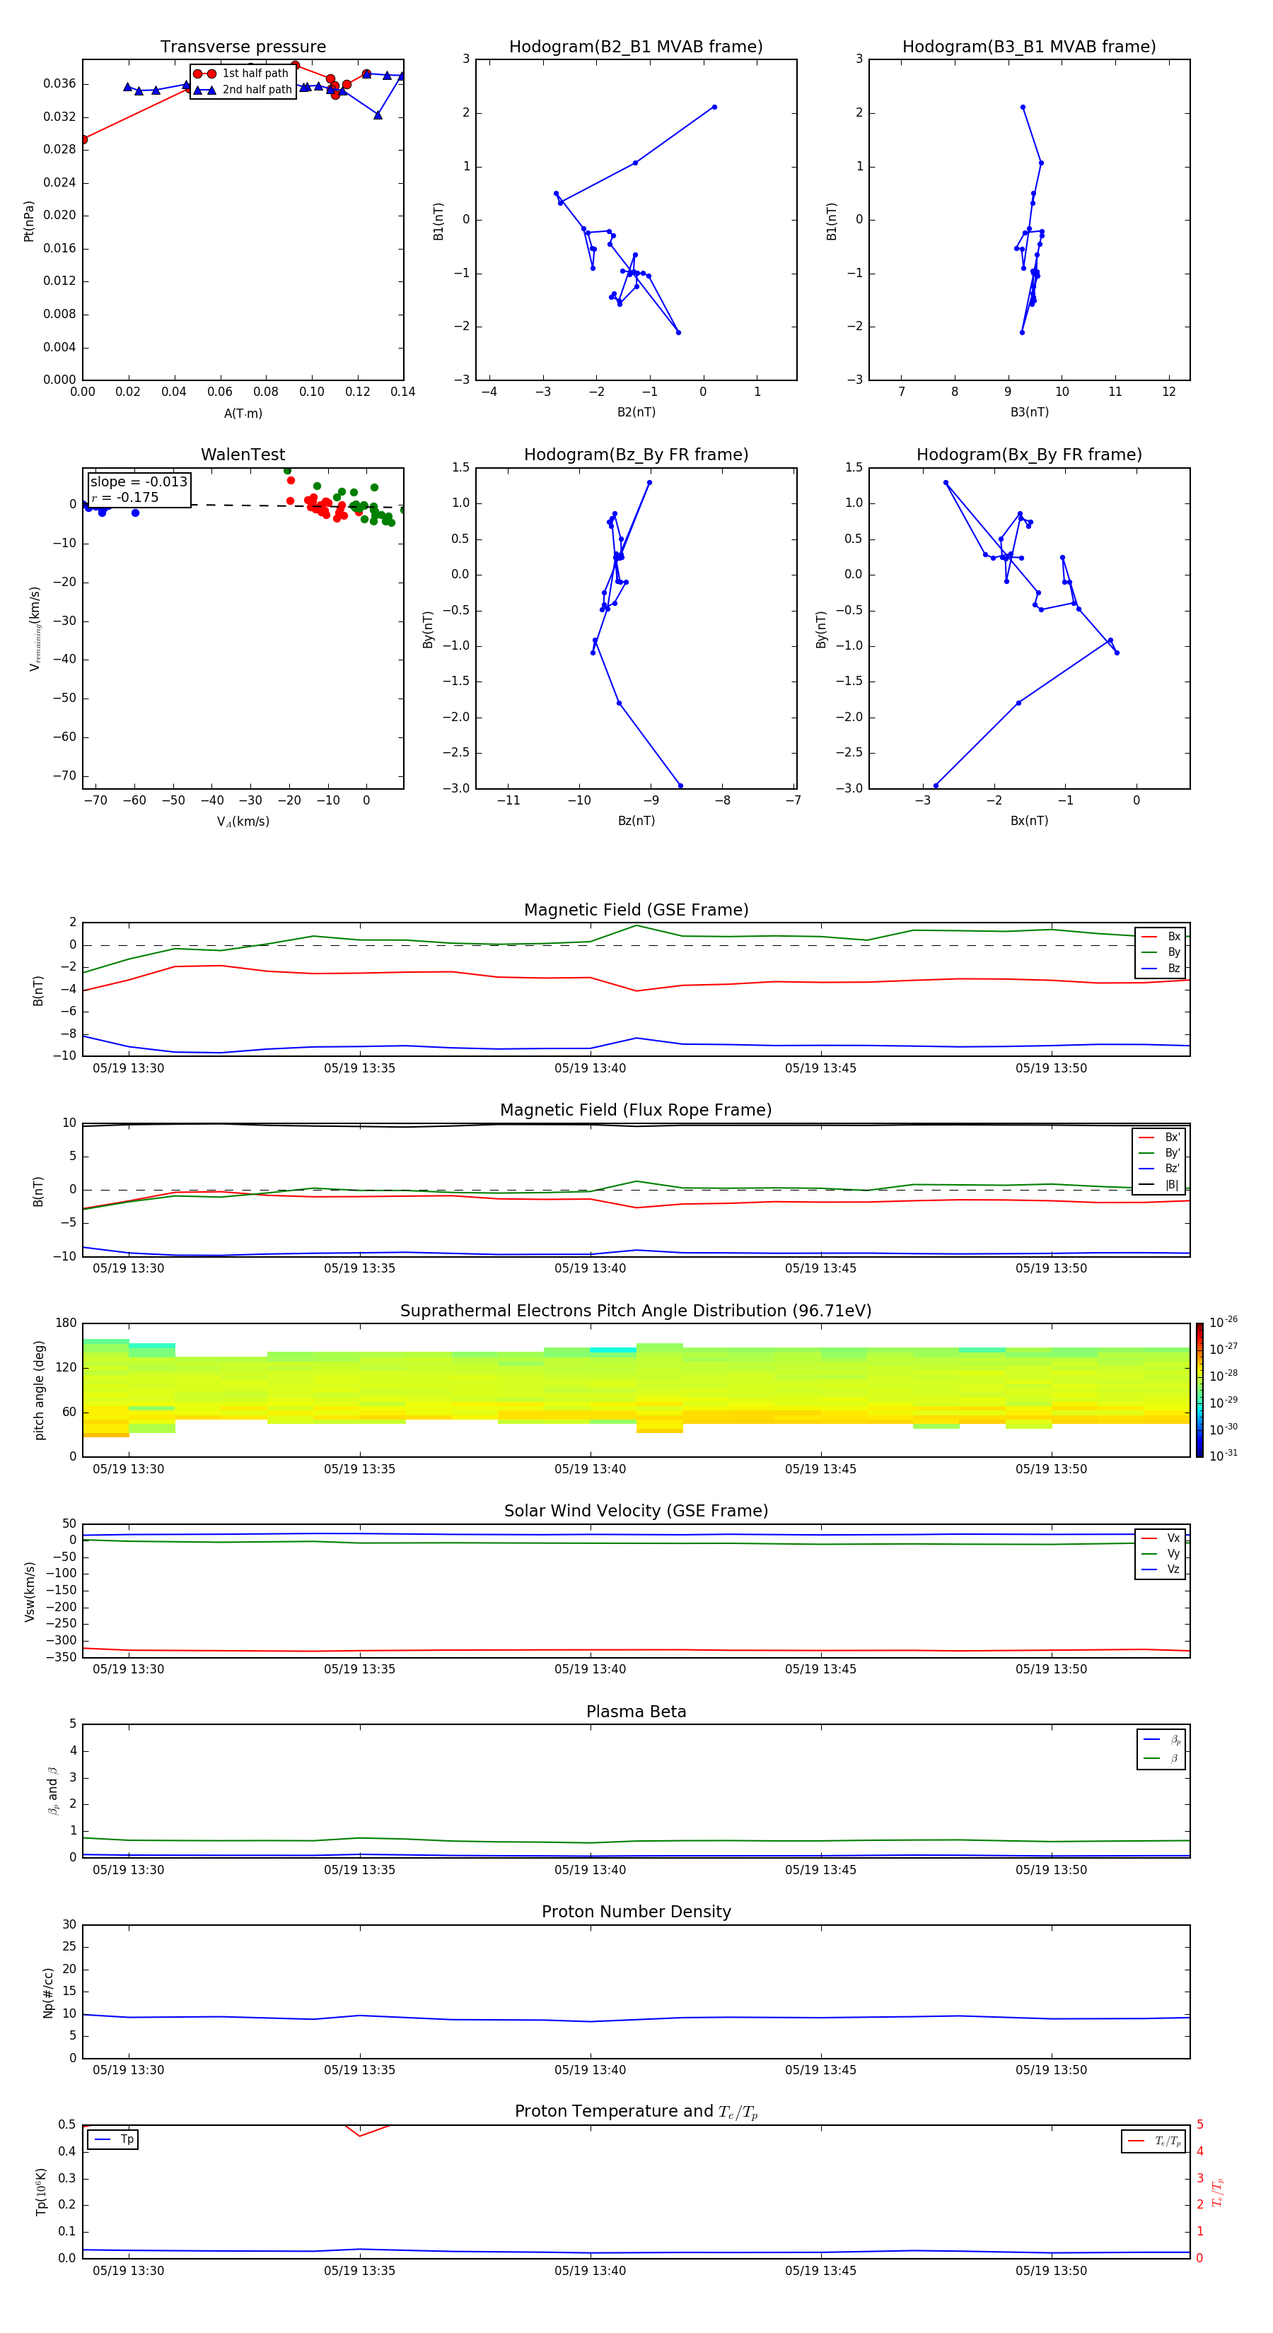Click '05/19 13:45' tick under Solar Wind Velocity

pyautogui.click(x=821, y=1669)
